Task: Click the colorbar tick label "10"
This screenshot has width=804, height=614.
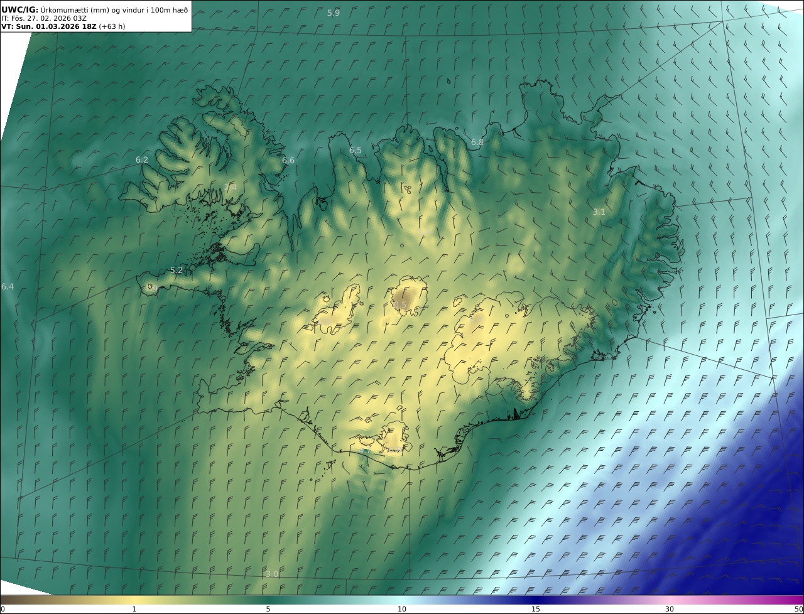Action: tap(402, 609)
